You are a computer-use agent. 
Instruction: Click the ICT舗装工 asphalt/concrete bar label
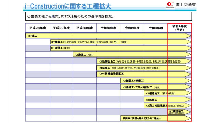(x=89, y=42)
